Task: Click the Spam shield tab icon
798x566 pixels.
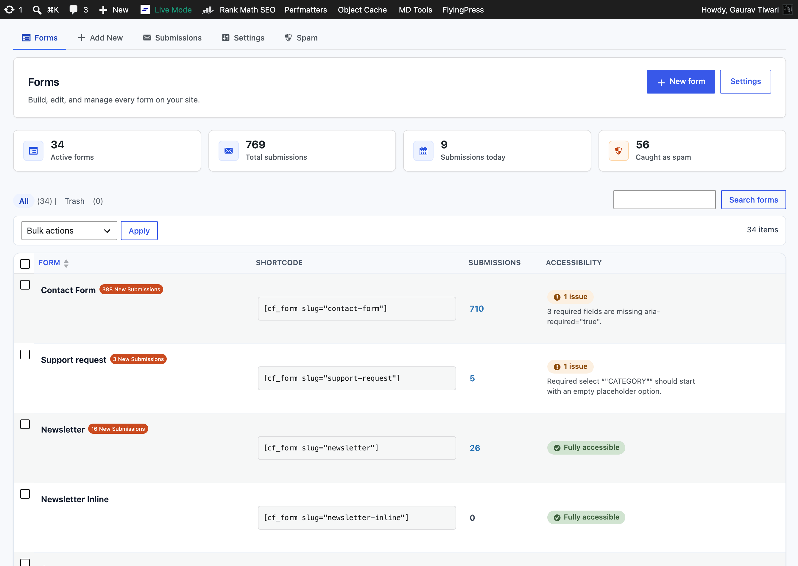Action: (x=289, y=38)
